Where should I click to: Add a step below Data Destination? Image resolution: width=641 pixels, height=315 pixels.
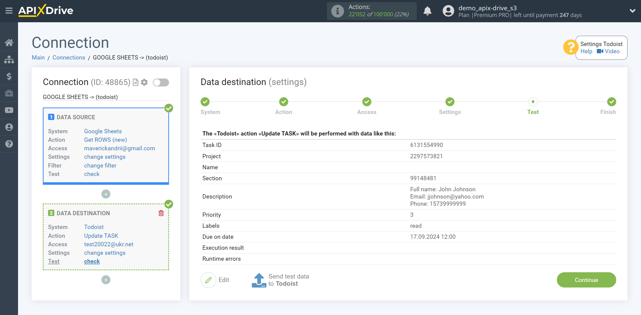(106, 280)
